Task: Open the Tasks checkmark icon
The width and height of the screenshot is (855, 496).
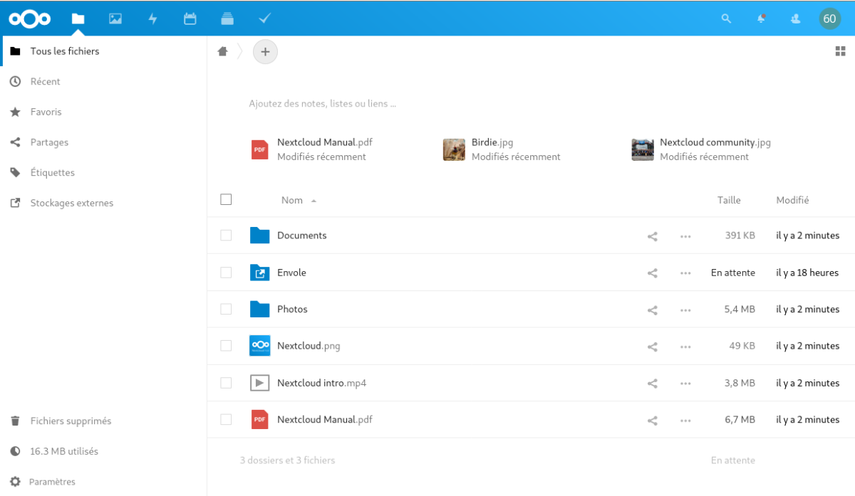Action: (264, 19)
